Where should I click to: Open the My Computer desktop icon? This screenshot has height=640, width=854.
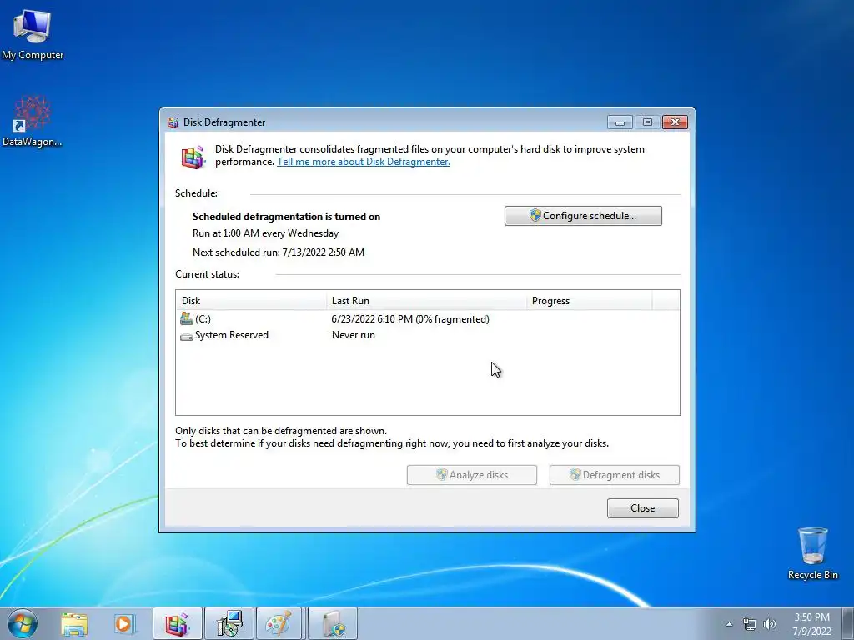33,33
